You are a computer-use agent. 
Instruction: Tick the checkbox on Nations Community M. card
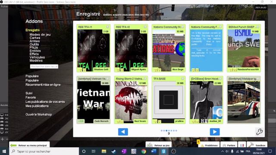183,27
